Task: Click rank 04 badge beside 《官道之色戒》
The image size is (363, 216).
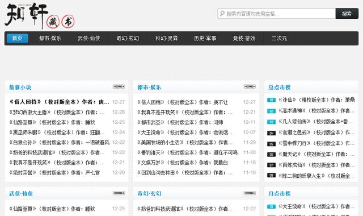Action: 271,133
